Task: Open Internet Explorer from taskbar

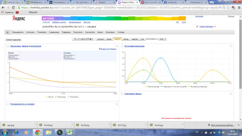Action: click(x=16, y=133)
